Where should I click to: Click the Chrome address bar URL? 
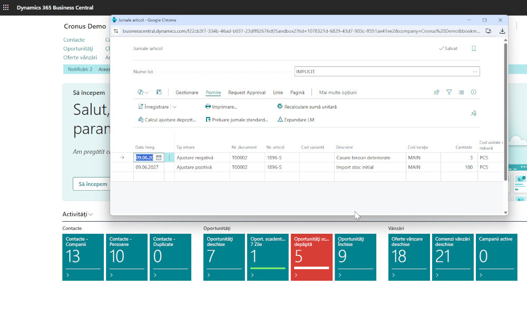(x=301, y=31)
